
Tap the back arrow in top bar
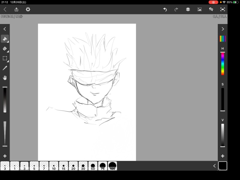tap(5, 10)
